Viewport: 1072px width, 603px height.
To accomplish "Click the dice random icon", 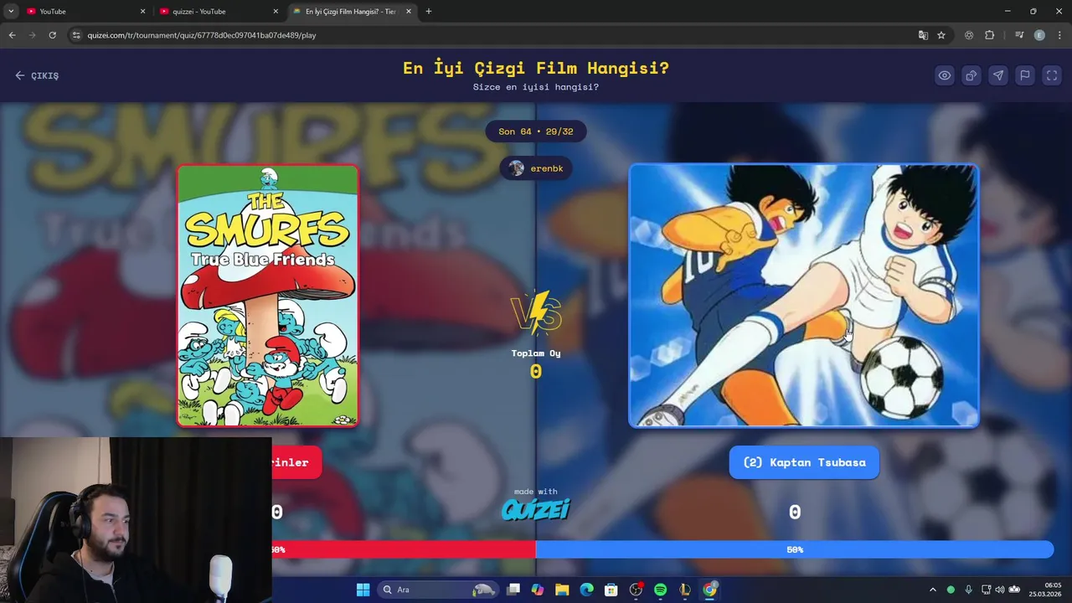I will click(x=971, y=75).
